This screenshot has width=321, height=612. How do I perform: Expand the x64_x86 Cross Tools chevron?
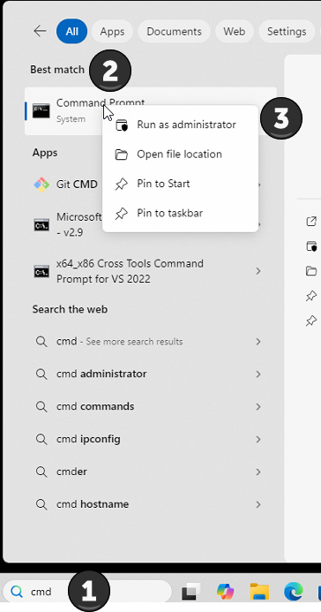click(258, 271)
